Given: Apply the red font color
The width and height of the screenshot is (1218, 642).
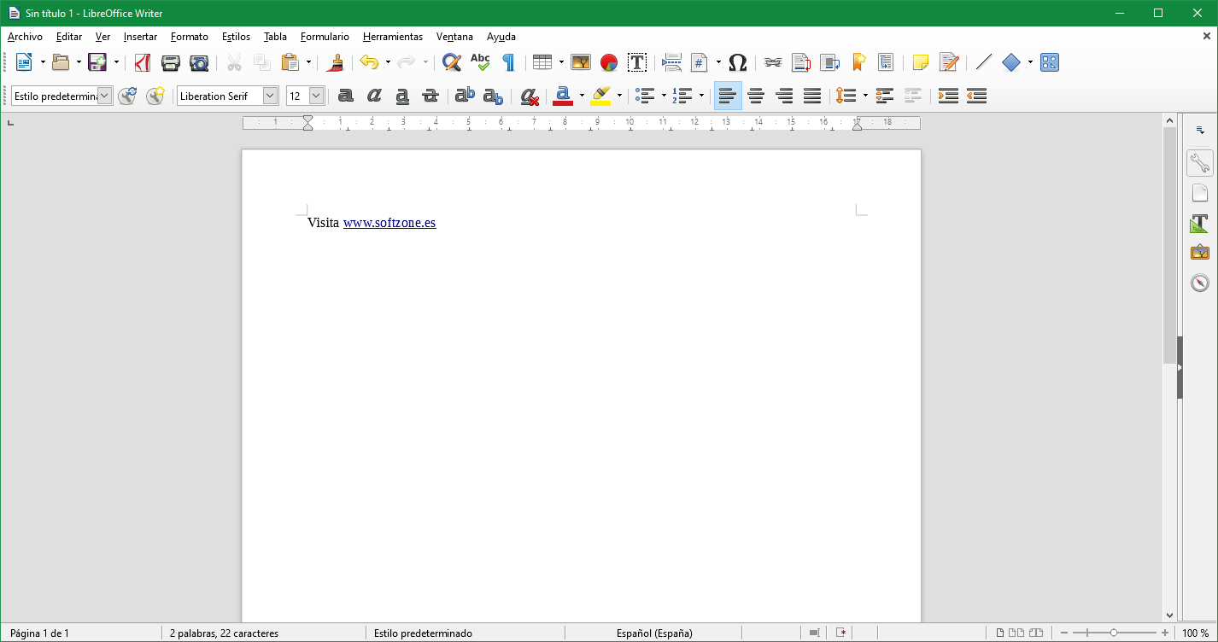Looking at the screenshot, I should [x=562, y=96].
